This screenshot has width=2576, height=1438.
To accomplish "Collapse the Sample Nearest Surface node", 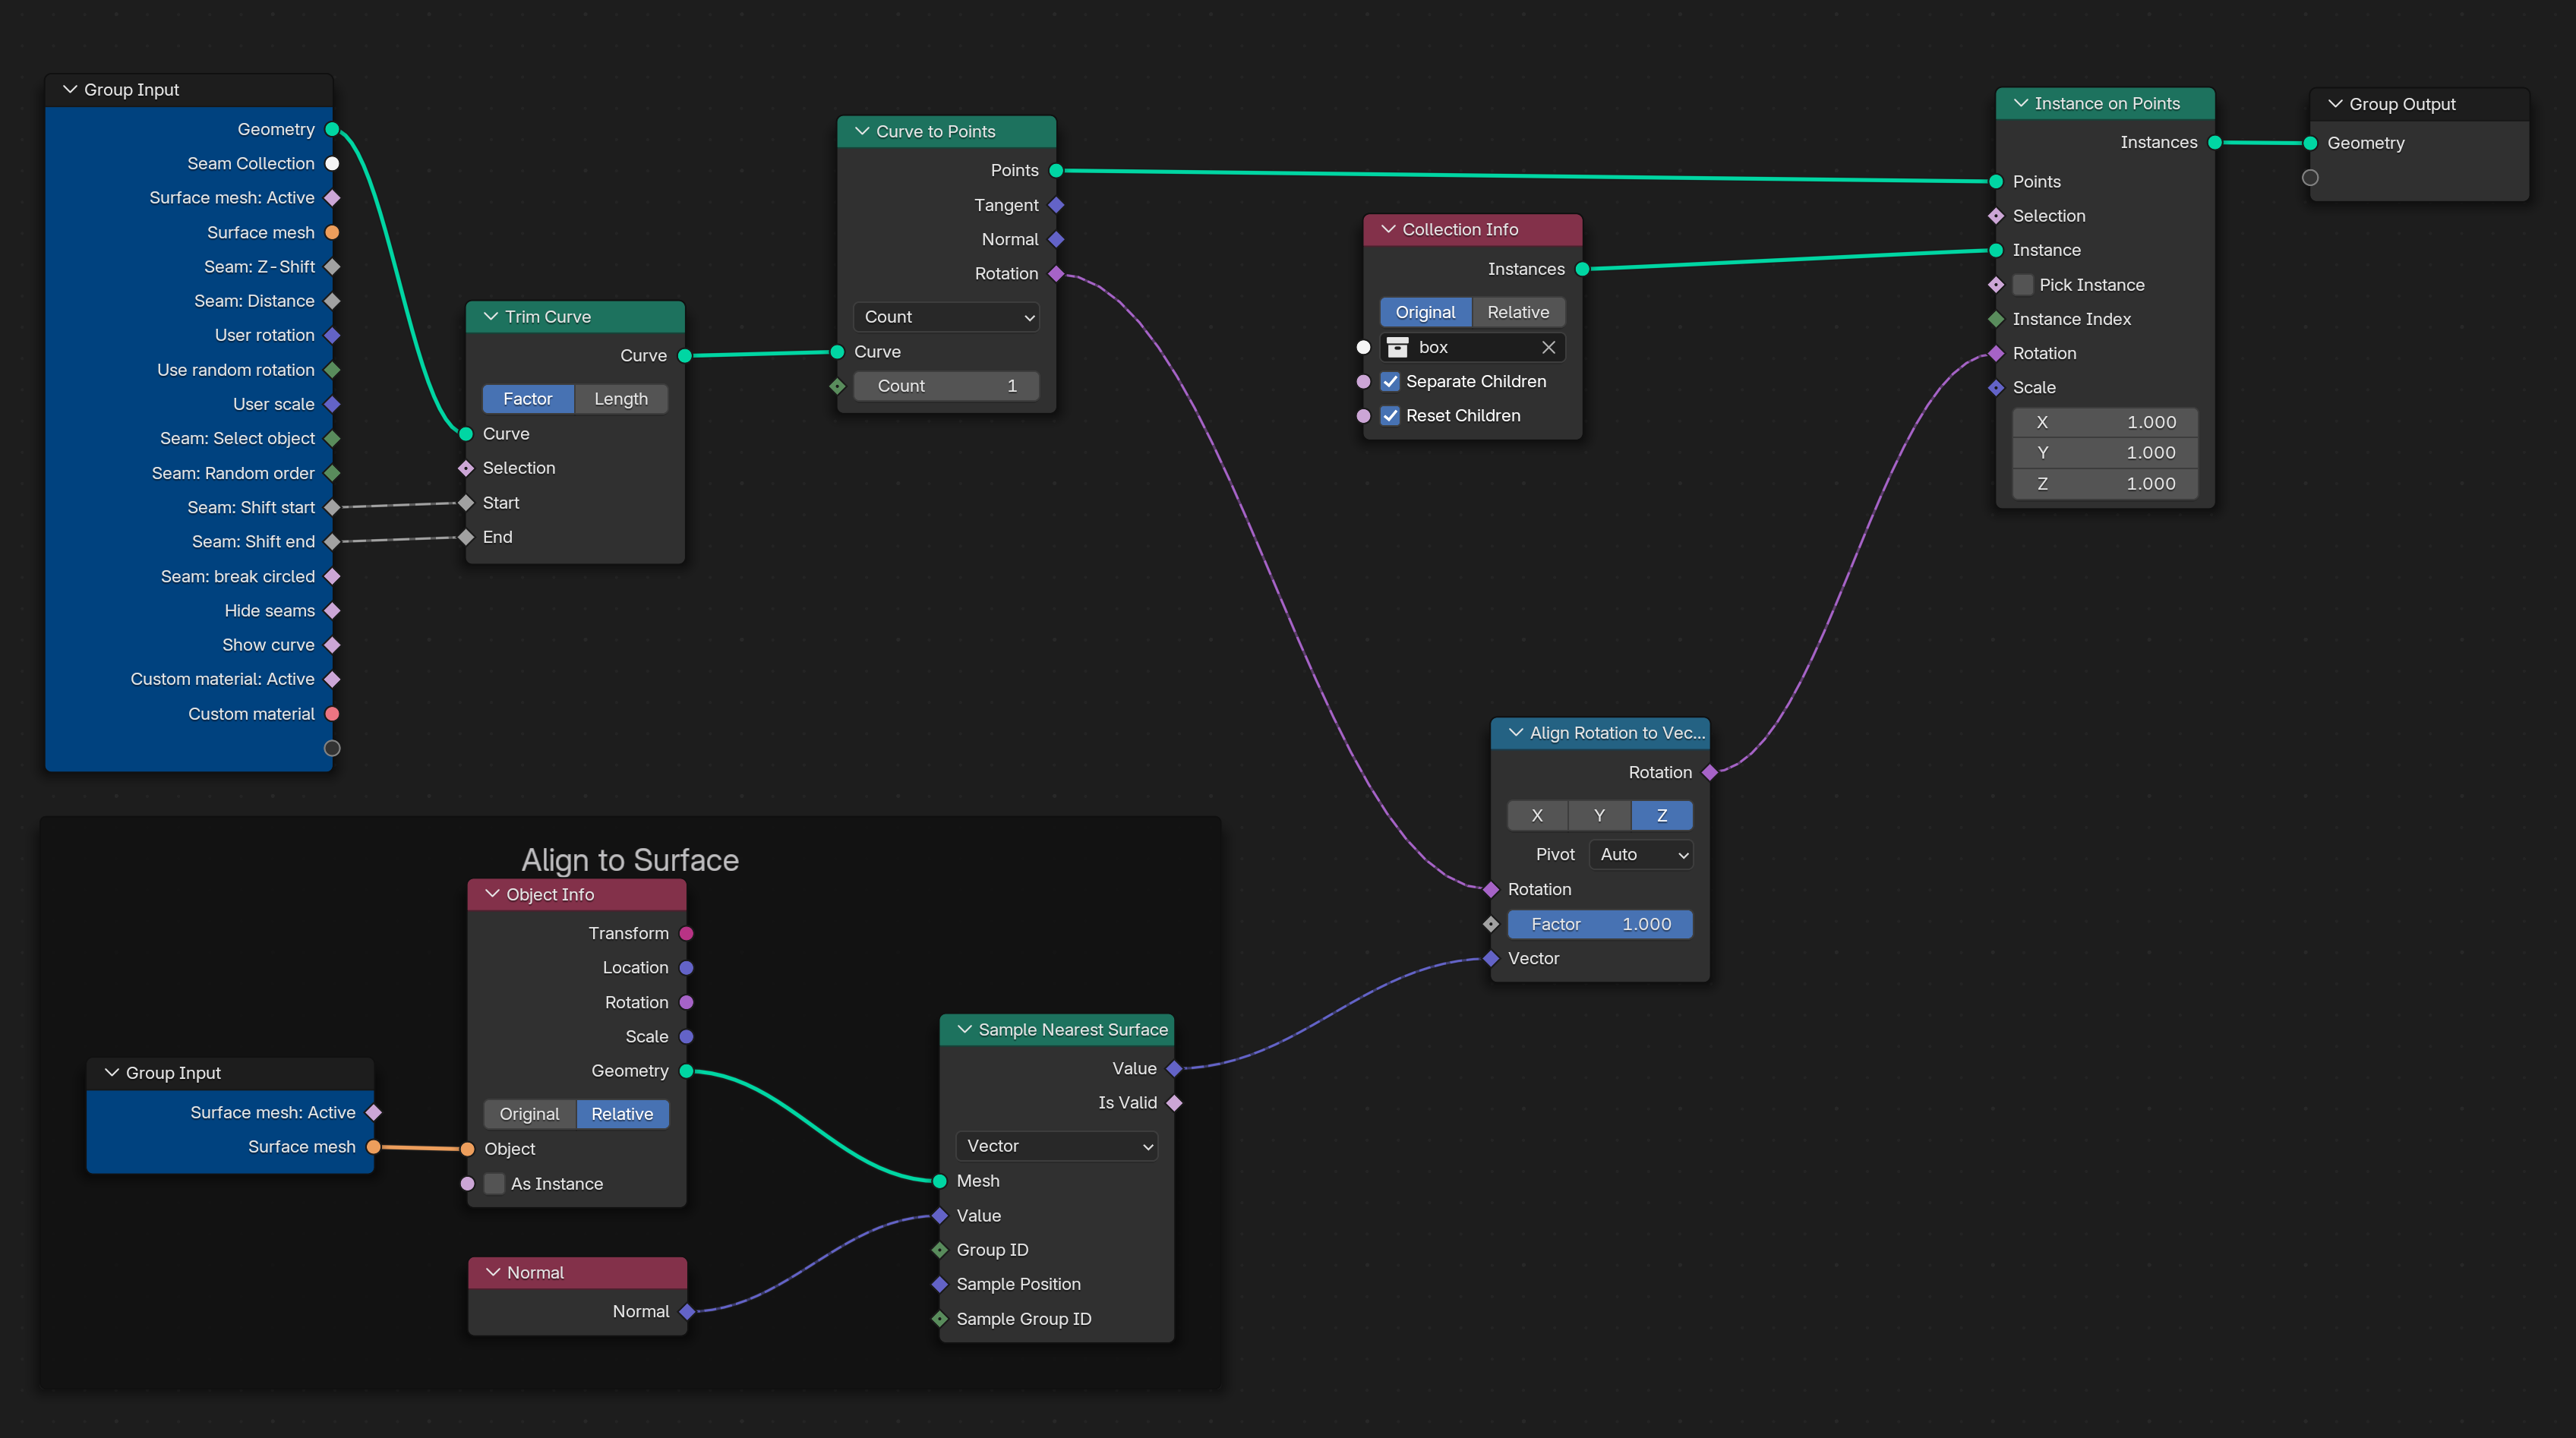I will pos(964,1030).
